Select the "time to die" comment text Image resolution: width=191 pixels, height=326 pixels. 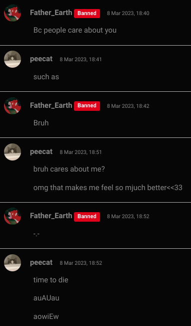pos(51,280)
